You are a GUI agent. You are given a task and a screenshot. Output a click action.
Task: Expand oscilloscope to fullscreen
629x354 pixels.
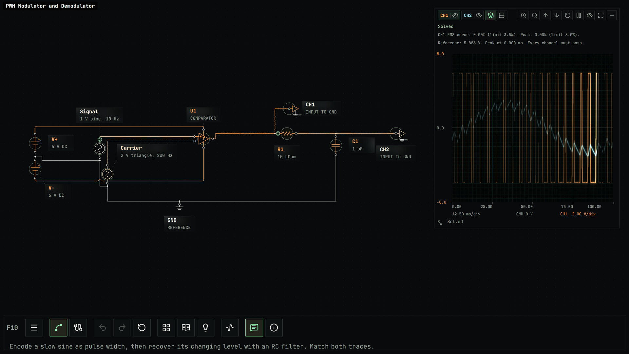pyautogui.click(x=600, y=15)
